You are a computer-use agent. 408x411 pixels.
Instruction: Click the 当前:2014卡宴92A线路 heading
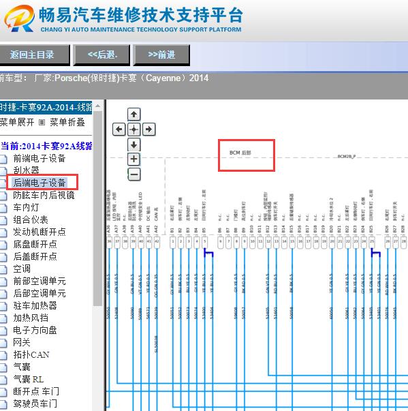(x=46, y=146)
